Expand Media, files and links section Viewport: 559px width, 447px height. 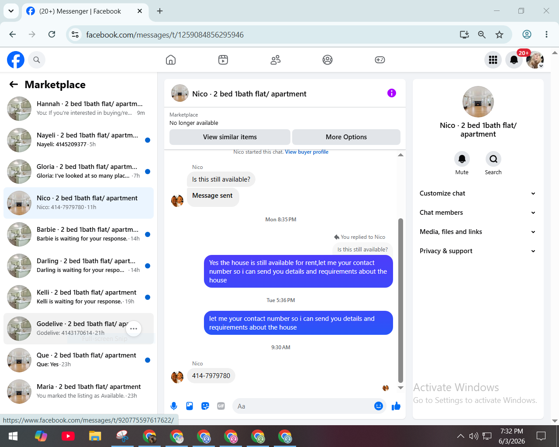click(478, 232)
